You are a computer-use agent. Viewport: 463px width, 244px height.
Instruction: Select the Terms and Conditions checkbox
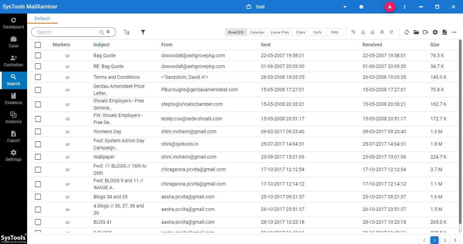point(38,77)
